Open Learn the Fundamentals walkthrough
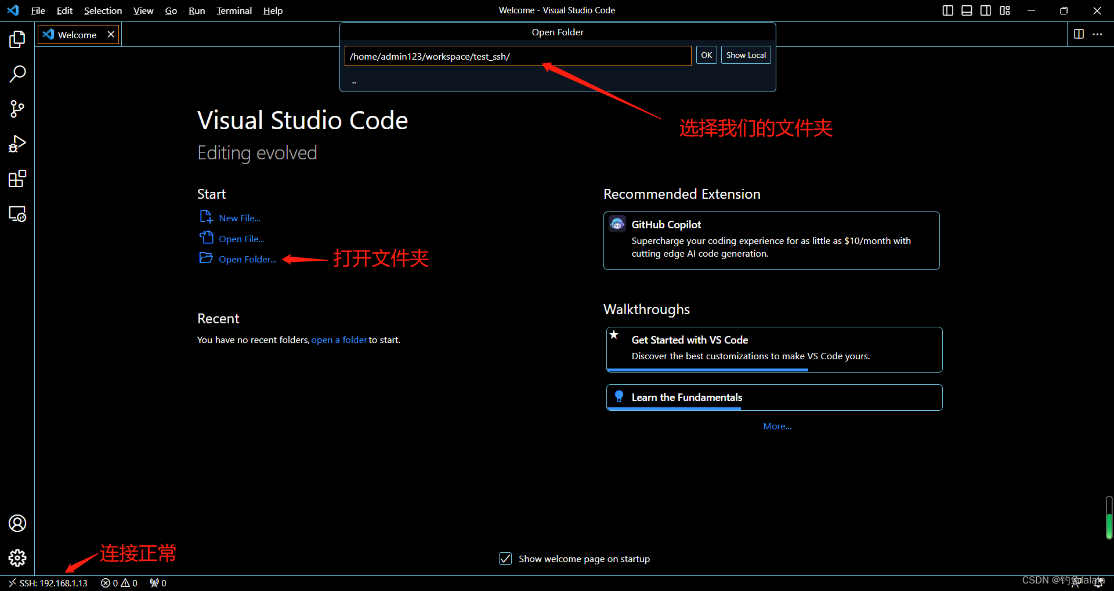Viewport: 1114px width, 591px height. pyautogui.click(x=774, y=397)
